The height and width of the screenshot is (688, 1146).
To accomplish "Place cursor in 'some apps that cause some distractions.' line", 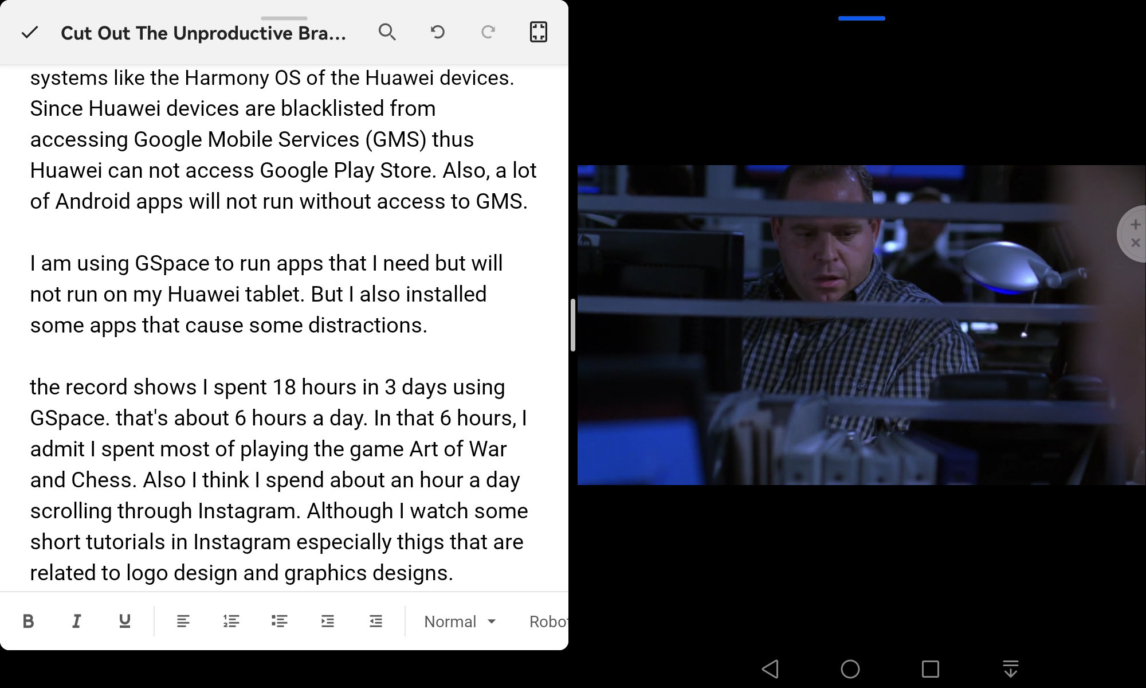I will (x=229, y=325).
